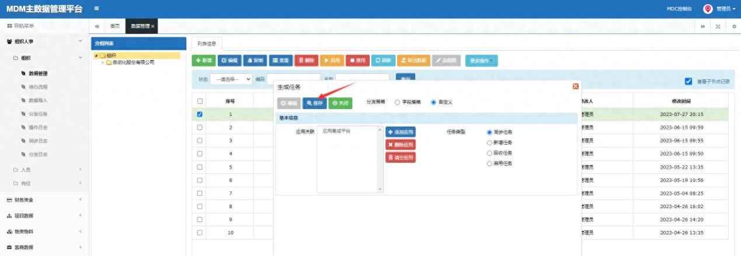Expand the 股份有限公司 tree node arrow
This screenshot has width=741, height=256.
102,62
